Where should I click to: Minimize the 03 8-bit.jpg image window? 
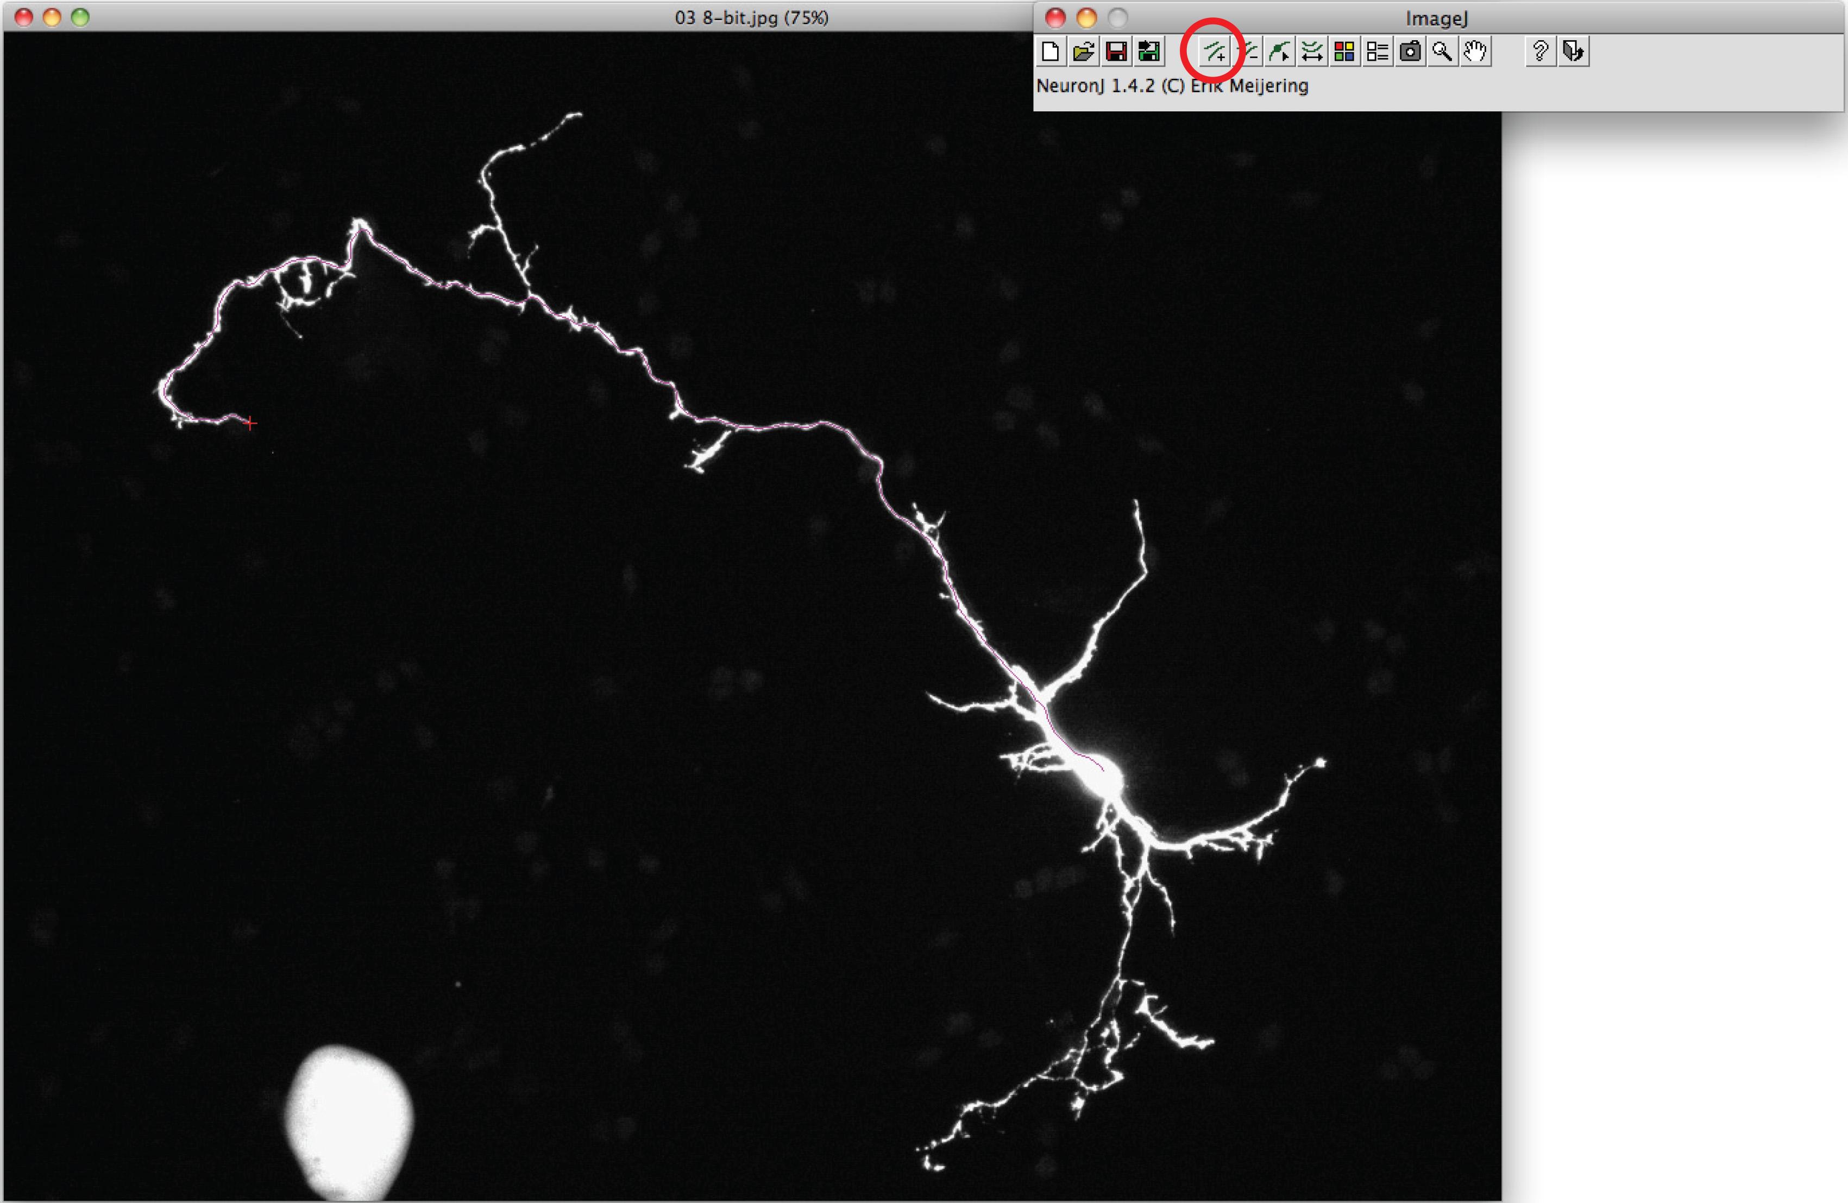point(52,17)
